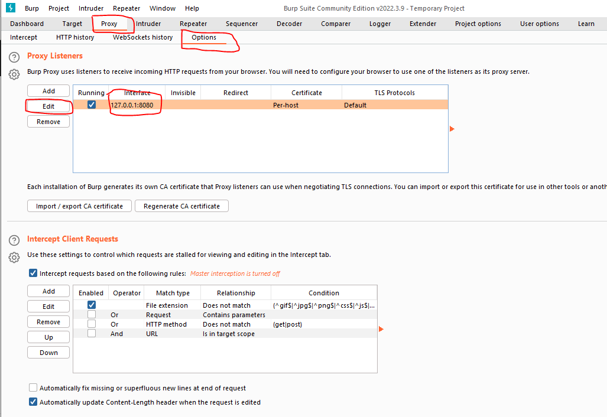Open the Intruder menu
The image size is (607, 417).
point(91,8)
